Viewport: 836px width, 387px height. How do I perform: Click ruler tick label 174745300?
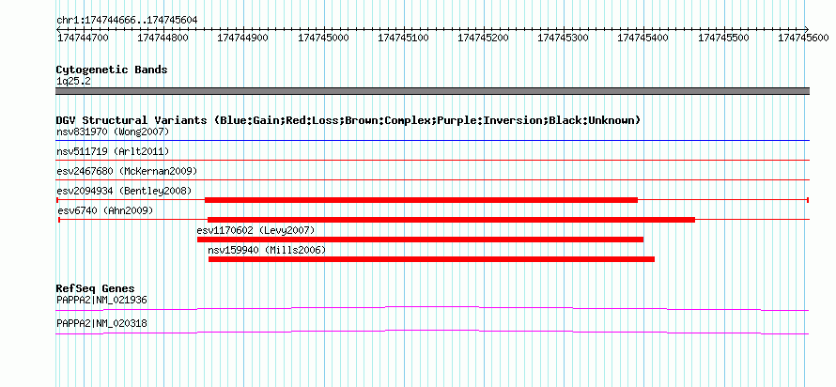[563, 38]
